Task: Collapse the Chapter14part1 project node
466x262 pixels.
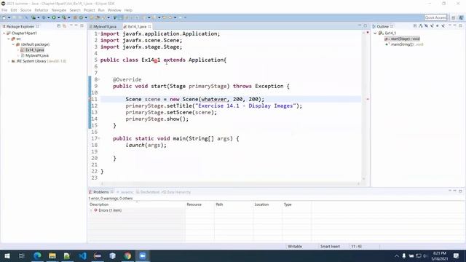Action: pyautogui.click(x=4, y=33)
